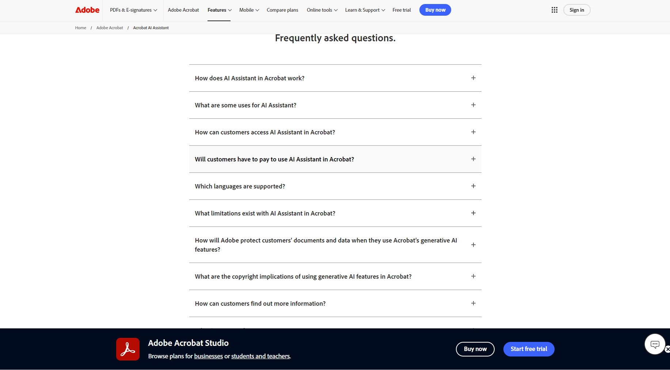
Task: Open the chat assistant bubble icon
Action: pos(655,344)
